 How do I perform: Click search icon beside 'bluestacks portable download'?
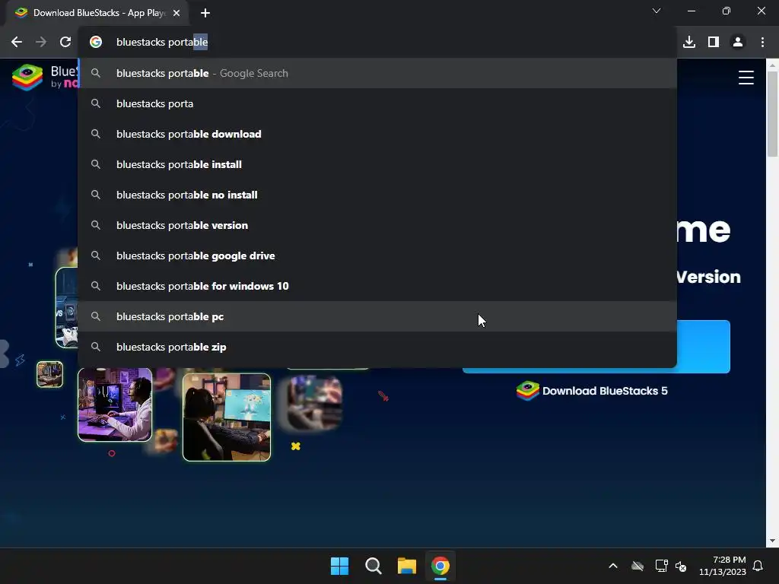pos(96,134)
